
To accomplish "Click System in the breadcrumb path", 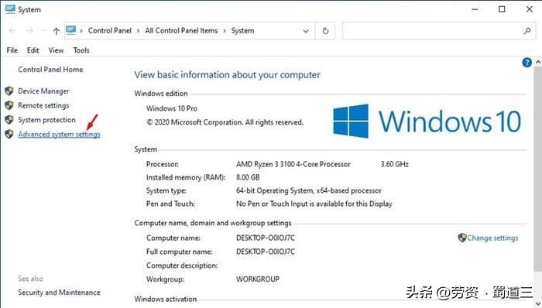I will coord(242,31).
